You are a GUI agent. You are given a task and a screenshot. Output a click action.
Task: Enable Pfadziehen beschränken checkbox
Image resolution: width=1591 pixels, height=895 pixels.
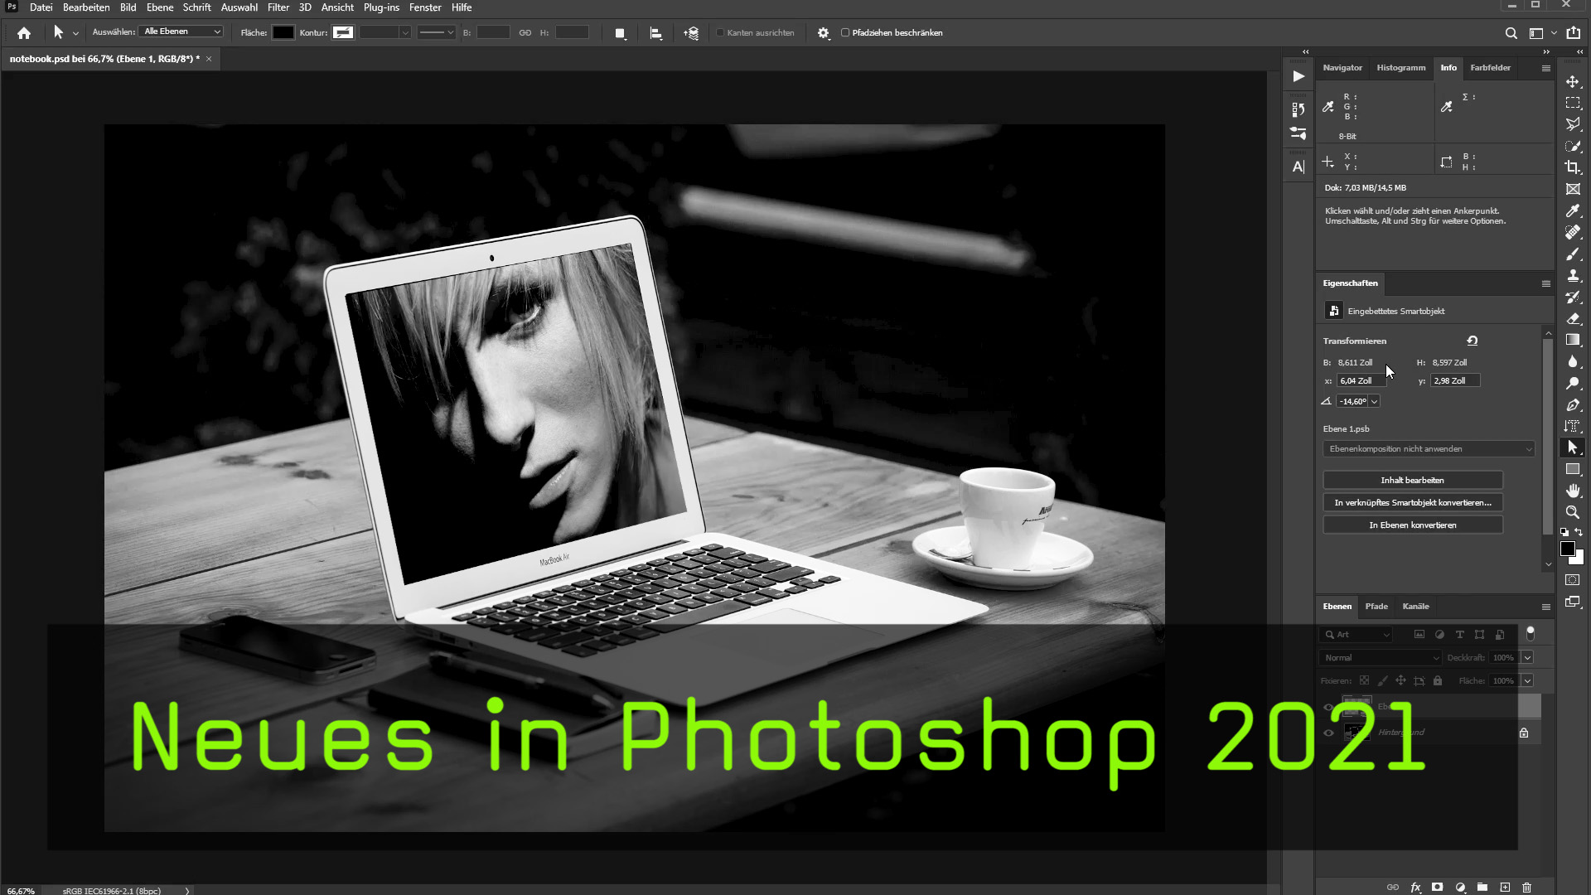pyautogui.click(x=845, y=33)
